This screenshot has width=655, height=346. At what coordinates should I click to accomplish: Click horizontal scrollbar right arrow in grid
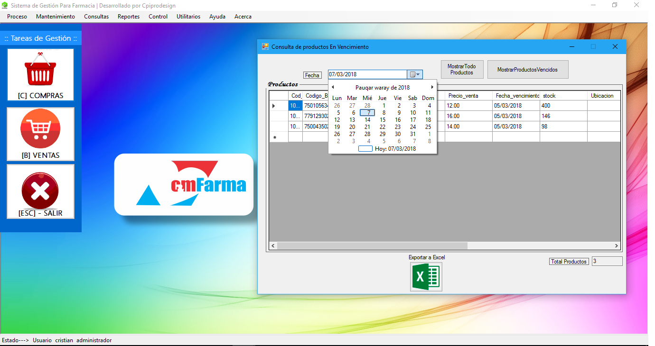pyautogui.click(x=616, y=246)
